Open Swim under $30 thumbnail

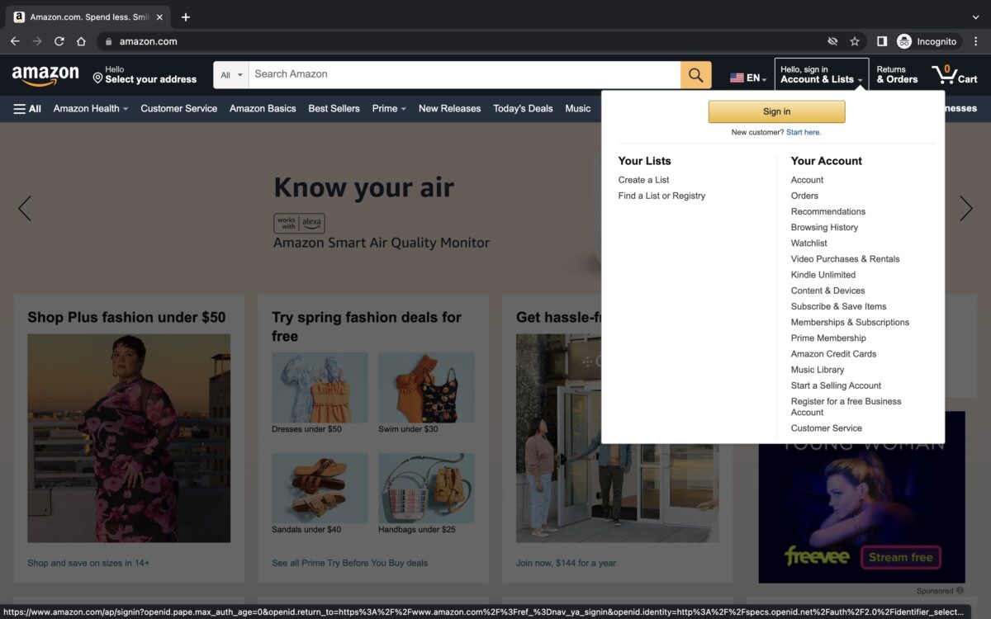point(426,389)
